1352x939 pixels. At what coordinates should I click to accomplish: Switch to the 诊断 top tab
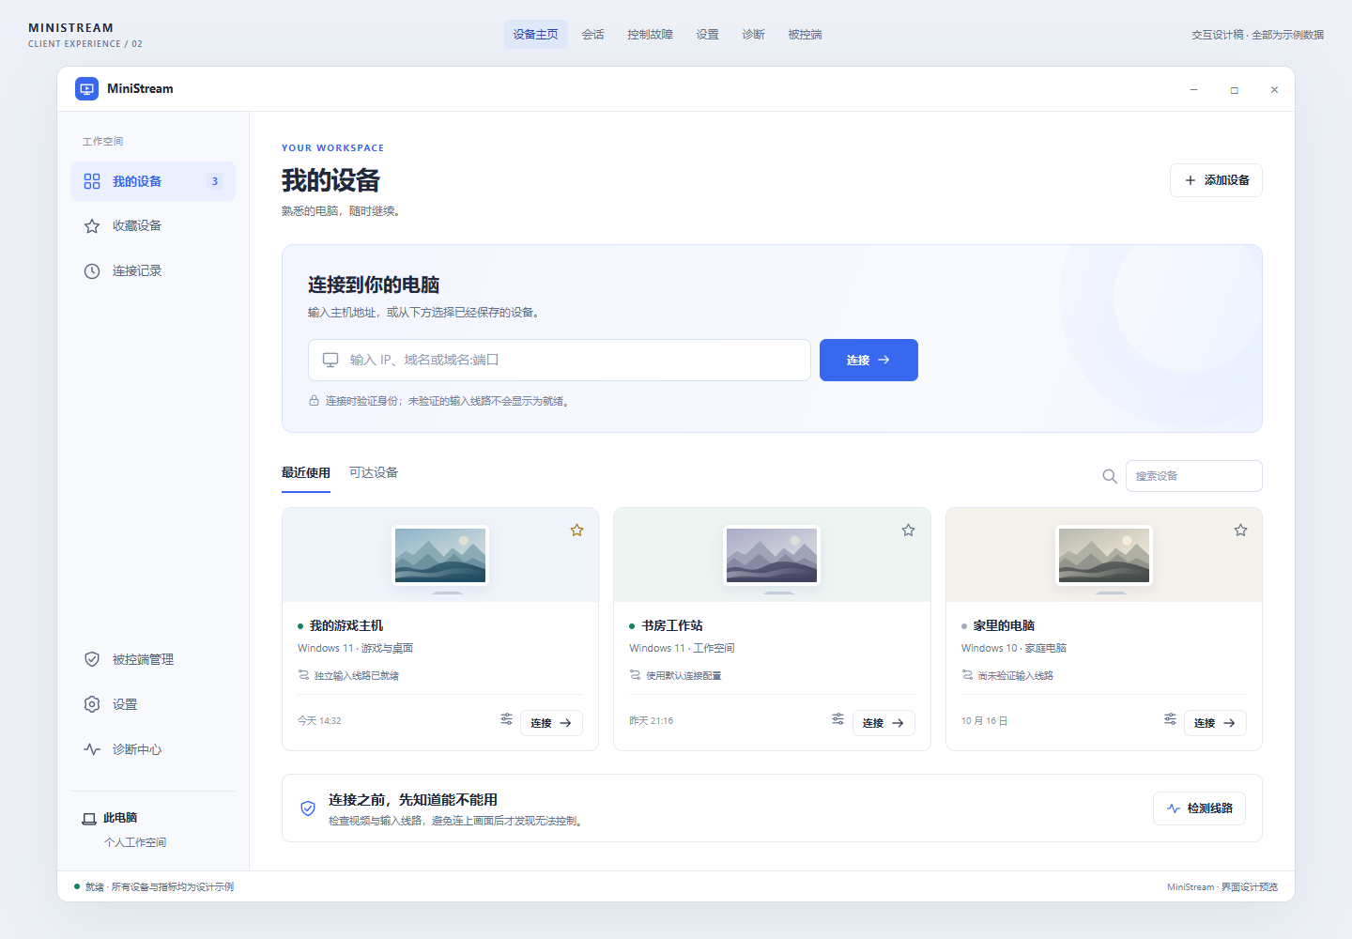pos(754,35)
